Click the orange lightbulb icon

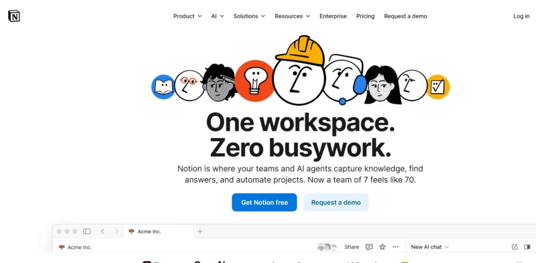[254, 81]
